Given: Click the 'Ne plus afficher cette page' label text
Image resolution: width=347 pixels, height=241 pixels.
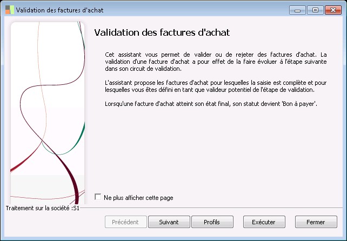Looking at the screenshot, I should coord(138,198).
